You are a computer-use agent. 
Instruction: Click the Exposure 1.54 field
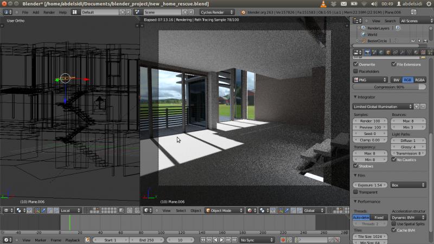coord(370,185)
